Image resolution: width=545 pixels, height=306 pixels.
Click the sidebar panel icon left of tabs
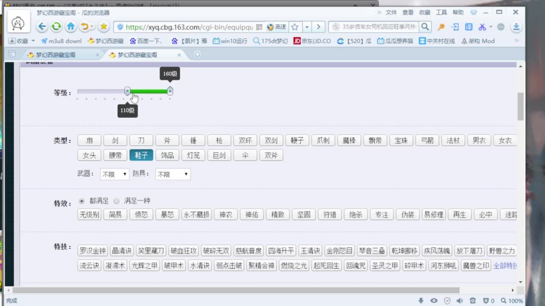[x=12, y=54]
